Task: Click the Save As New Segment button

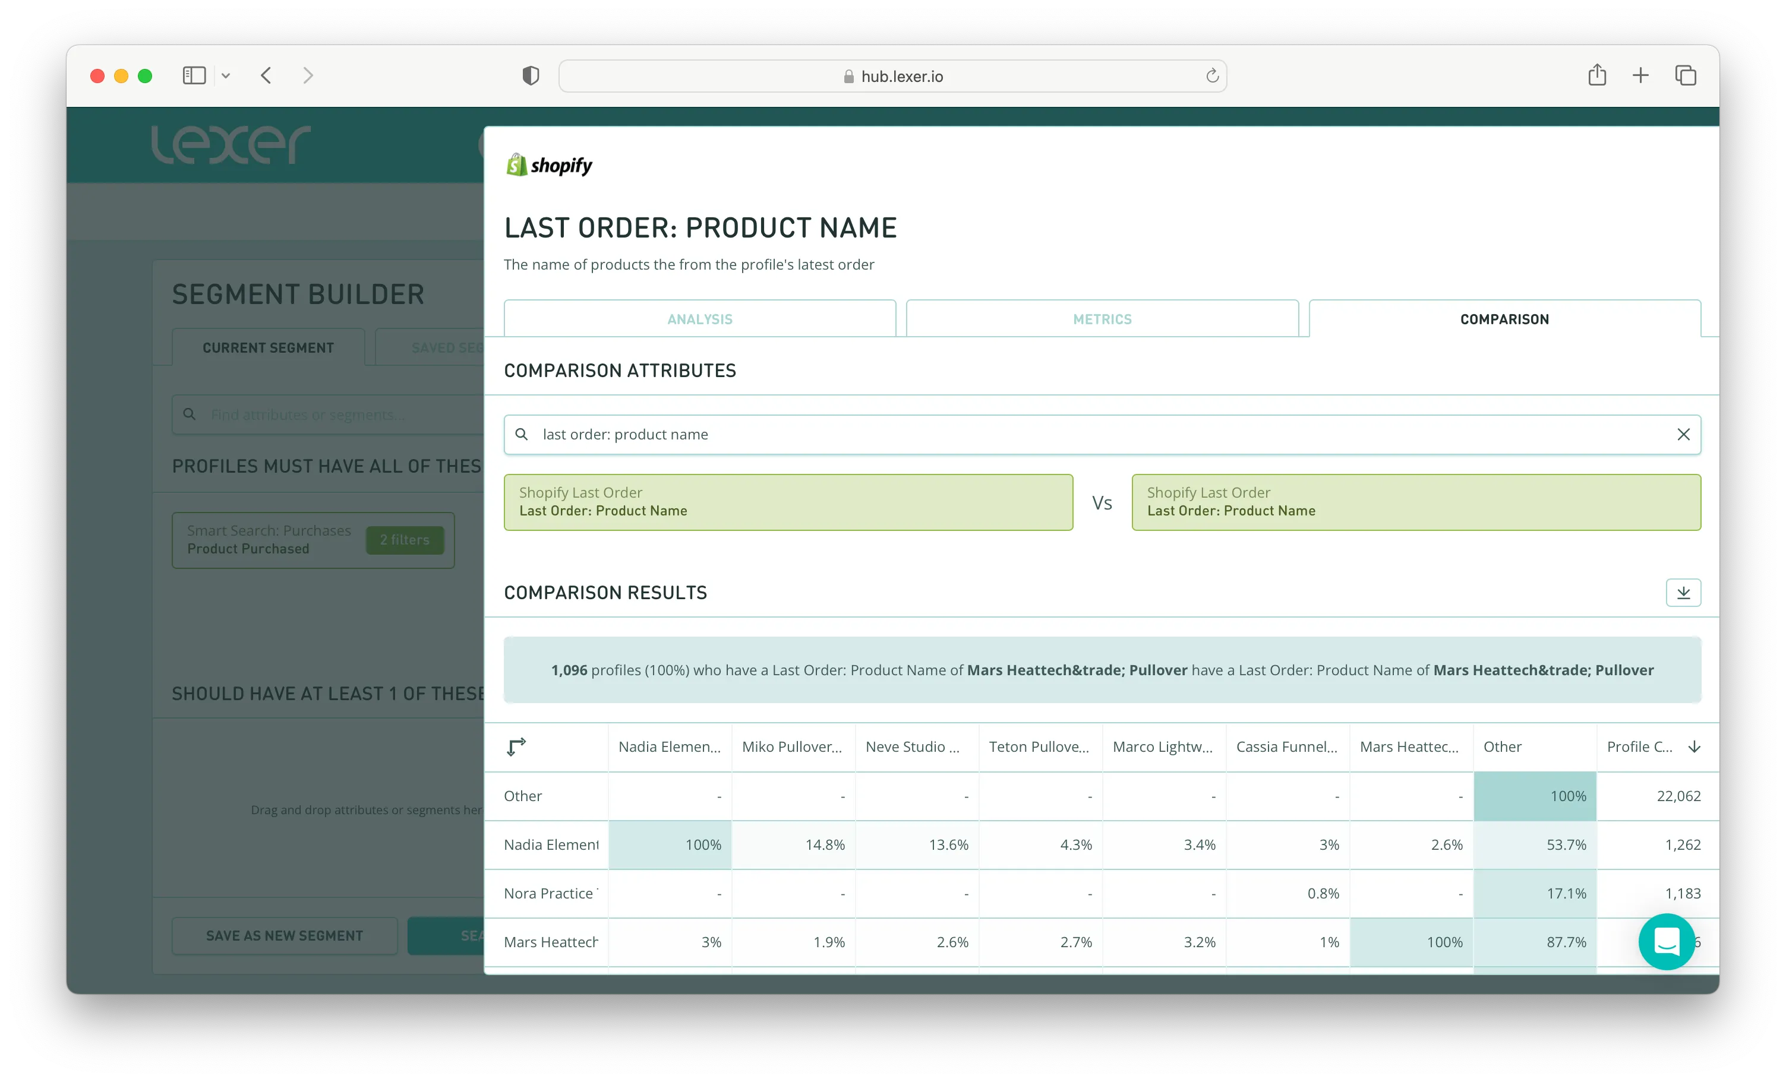Action: pyautogui.click(x=284, y=935)
